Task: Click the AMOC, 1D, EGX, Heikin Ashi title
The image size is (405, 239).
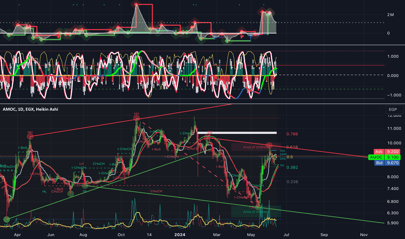Action: point(30,110)
